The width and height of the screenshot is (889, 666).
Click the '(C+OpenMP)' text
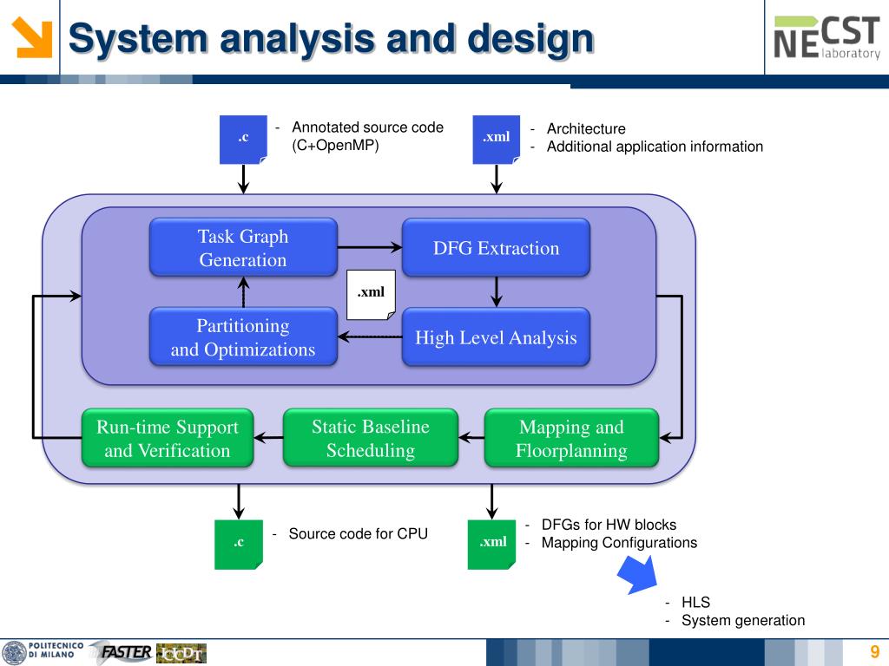click(x=335, y=146)
